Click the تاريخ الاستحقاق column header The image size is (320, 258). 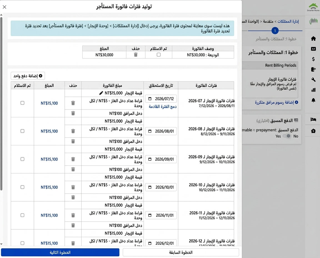[161, 85]
